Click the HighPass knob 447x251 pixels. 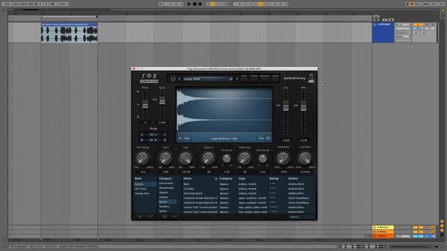click(x=284, y=158)
